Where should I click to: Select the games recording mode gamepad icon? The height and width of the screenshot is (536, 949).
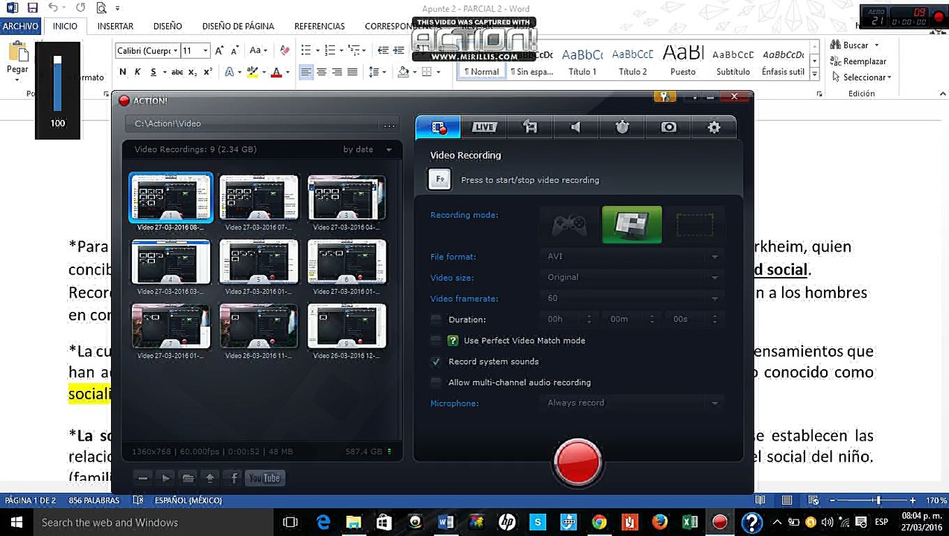coord(568,225)
